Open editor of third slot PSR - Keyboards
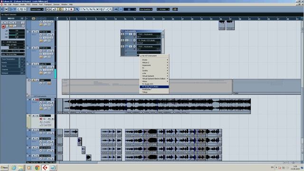This screenshot has width=304, height=171. (134, 47)
